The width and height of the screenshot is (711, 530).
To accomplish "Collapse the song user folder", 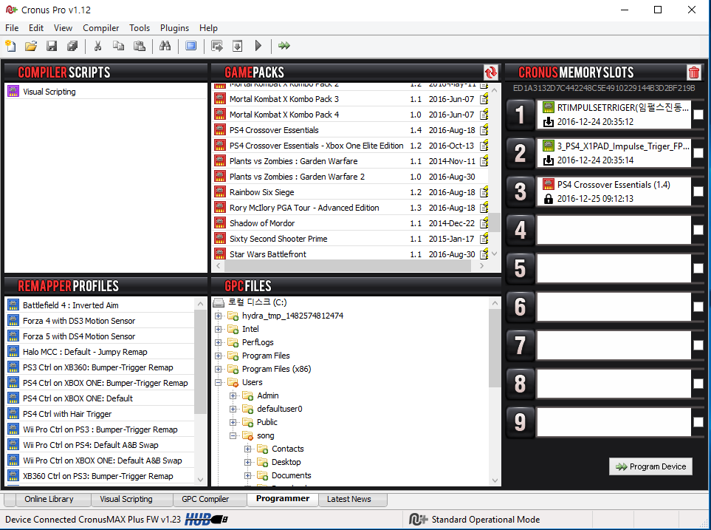I will pyautogui.click(x=233, y=435).
